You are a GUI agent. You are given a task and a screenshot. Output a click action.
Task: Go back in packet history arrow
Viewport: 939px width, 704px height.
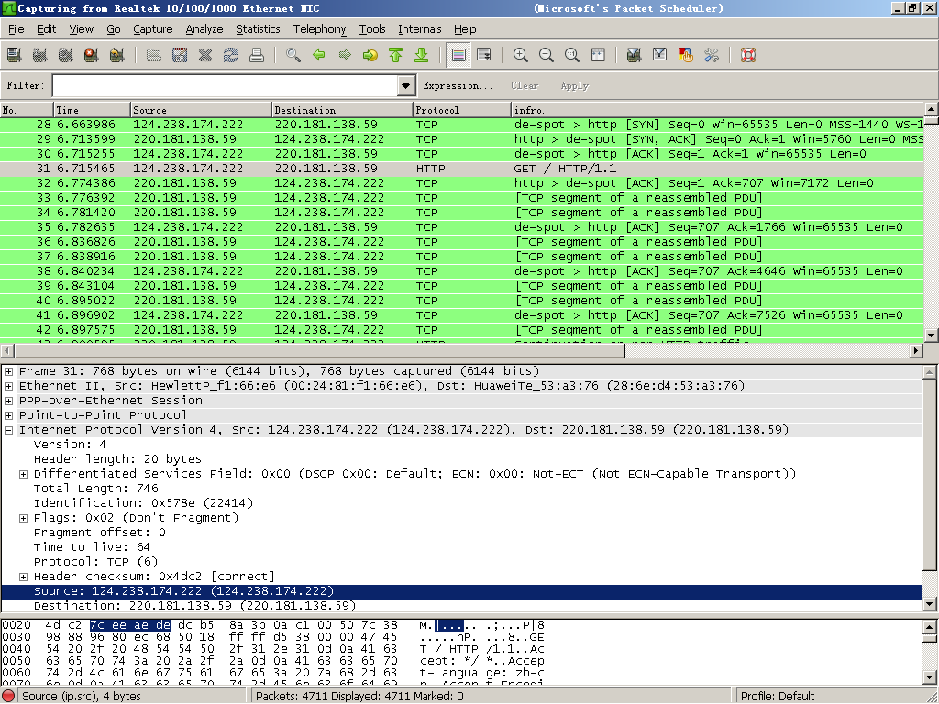(x=319, y=55)
